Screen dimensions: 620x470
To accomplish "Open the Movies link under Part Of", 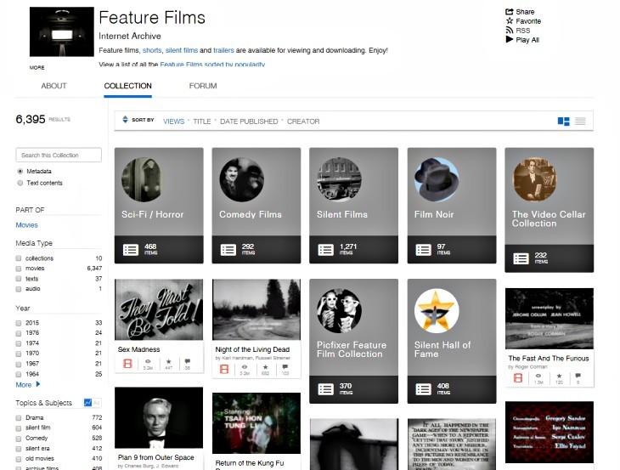I will pyautogui.click(x=26, y=225).
